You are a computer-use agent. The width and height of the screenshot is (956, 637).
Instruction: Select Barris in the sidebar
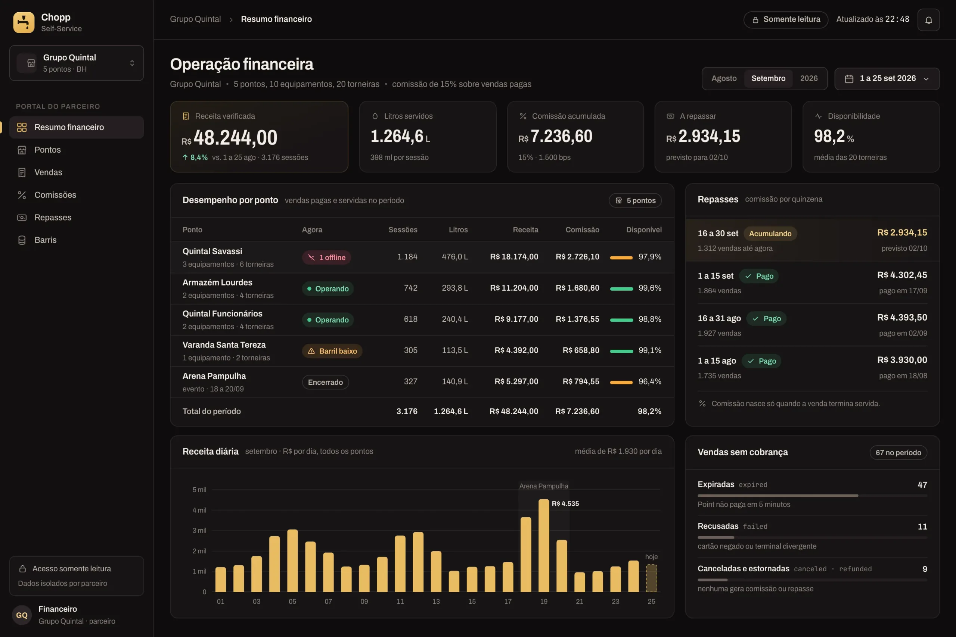click(77, 240)
